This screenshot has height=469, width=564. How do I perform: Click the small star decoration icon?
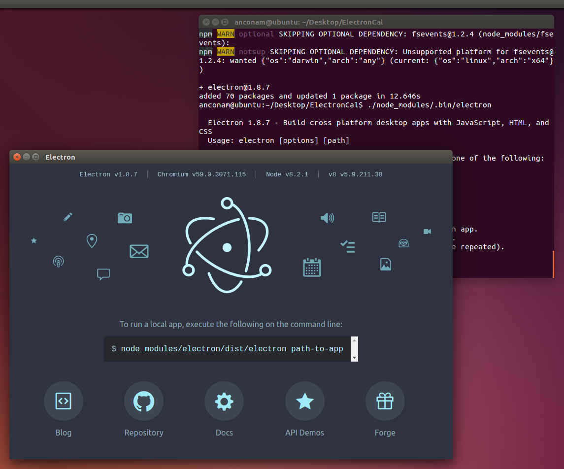pyautogui.click(x=34, y=240)
